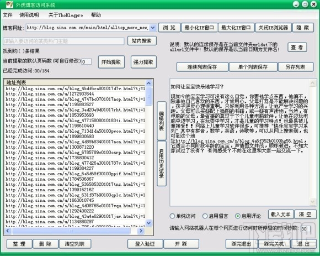The height and width of the screenshot is (256, 320).
Task: Select the 启用留言 radio button
Action: click(205, 216)
